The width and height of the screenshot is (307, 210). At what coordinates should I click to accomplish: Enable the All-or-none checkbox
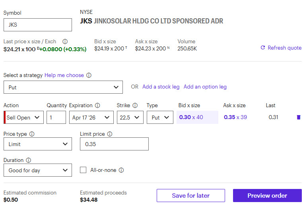click(83, 170)
